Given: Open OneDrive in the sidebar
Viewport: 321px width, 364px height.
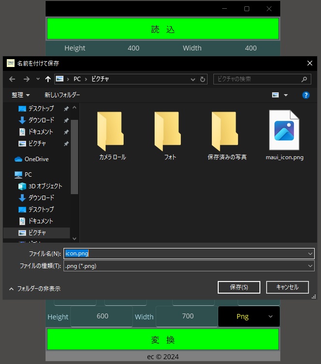Looking at the screenshot, I should (32, 159).
